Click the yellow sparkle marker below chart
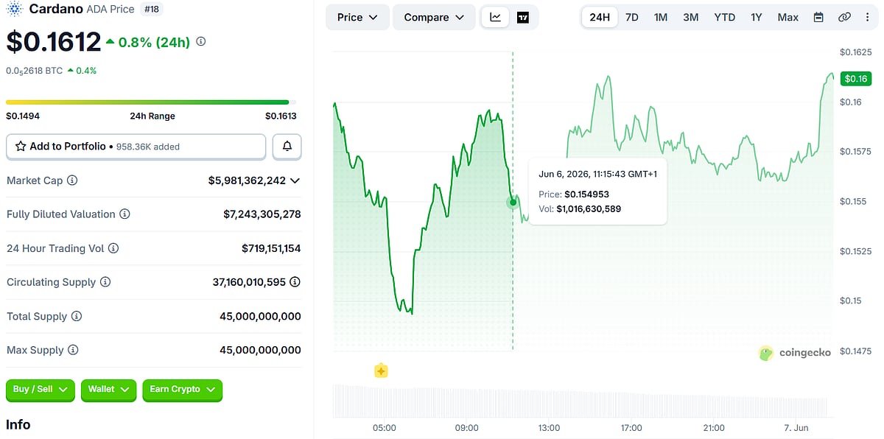 point(381,370)
